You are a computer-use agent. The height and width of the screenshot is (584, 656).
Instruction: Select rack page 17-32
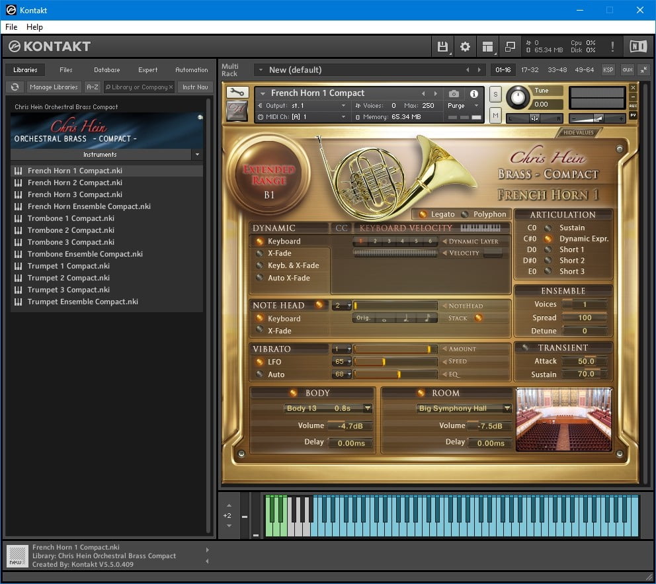[530, 70]
